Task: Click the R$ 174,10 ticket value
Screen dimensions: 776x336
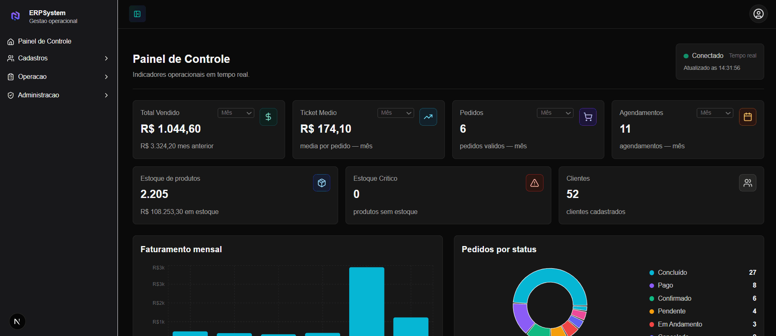Action: (326, 129)
